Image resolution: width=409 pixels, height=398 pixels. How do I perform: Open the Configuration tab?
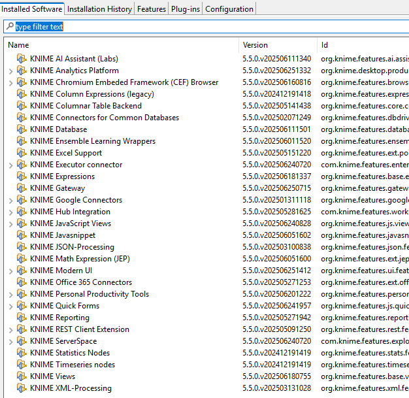(229, 9)
